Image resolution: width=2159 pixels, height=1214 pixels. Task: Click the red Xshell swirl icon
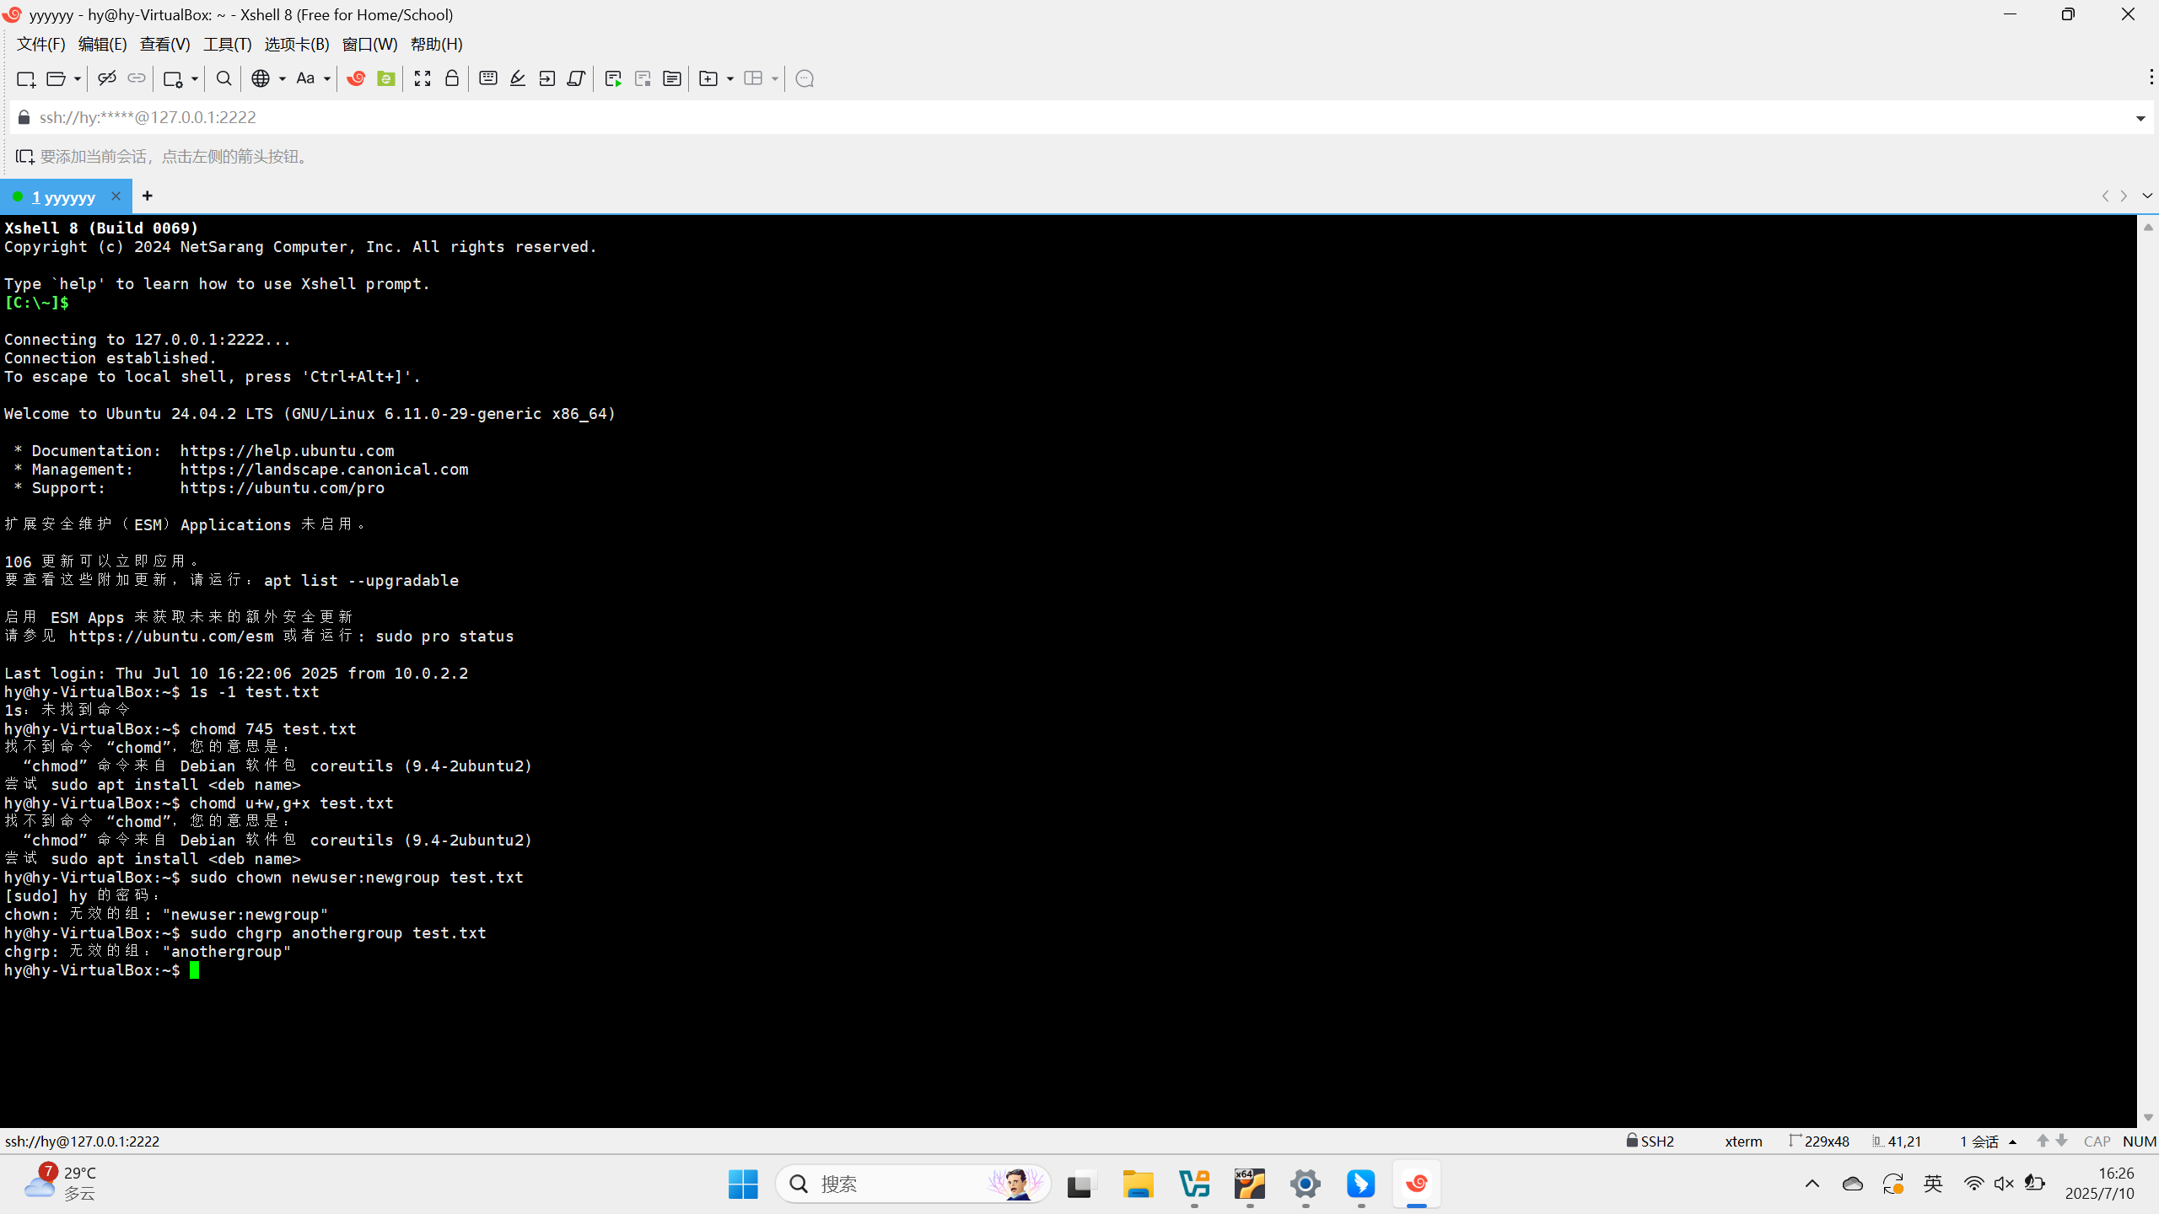pos(356,78)
